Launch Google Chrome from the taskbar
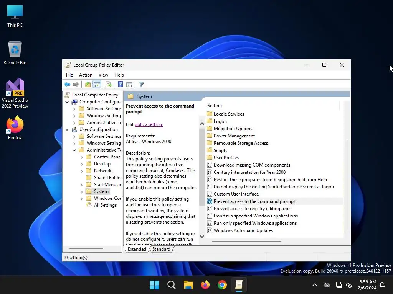393x294 pixels. (x=222, y=285)
